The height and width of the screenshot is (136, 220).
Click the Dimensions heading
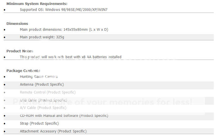tap(17, 24)
